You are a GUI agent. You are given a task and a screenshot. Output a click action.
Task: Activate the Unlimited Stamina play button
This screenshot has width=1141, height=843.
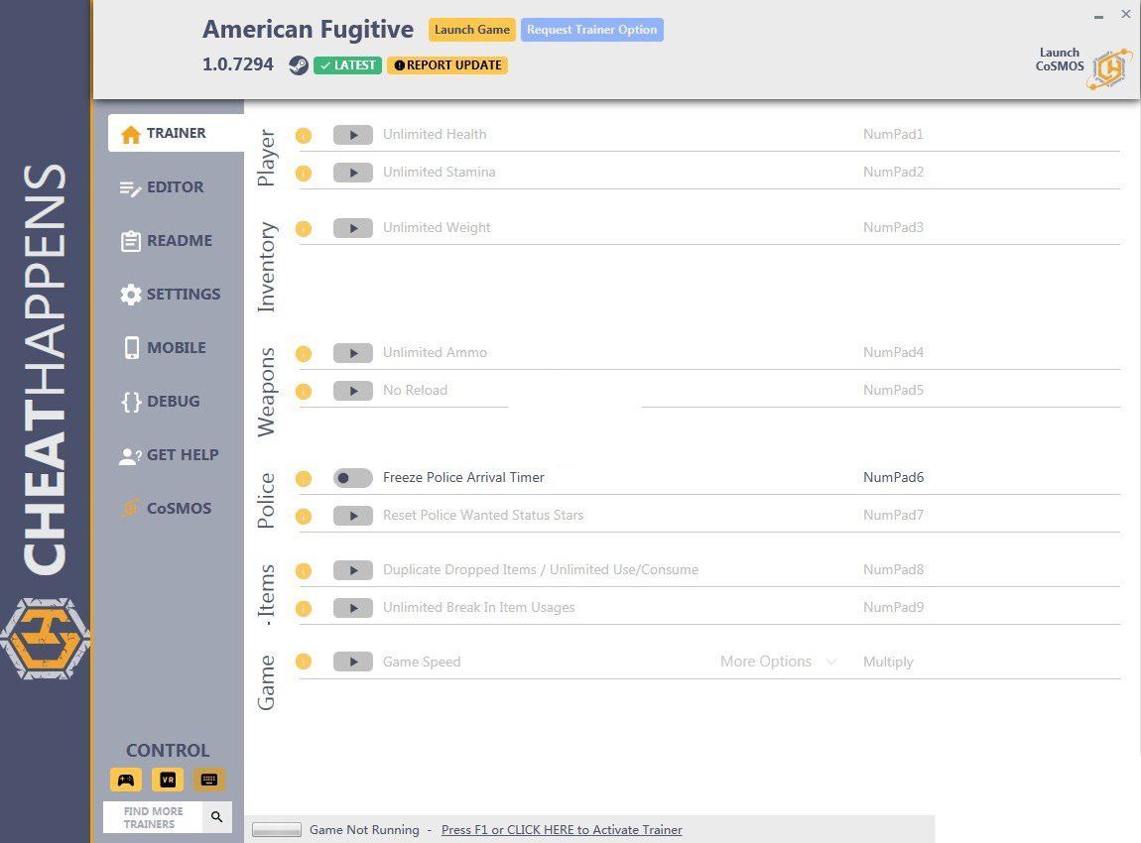tap(353, 173)
